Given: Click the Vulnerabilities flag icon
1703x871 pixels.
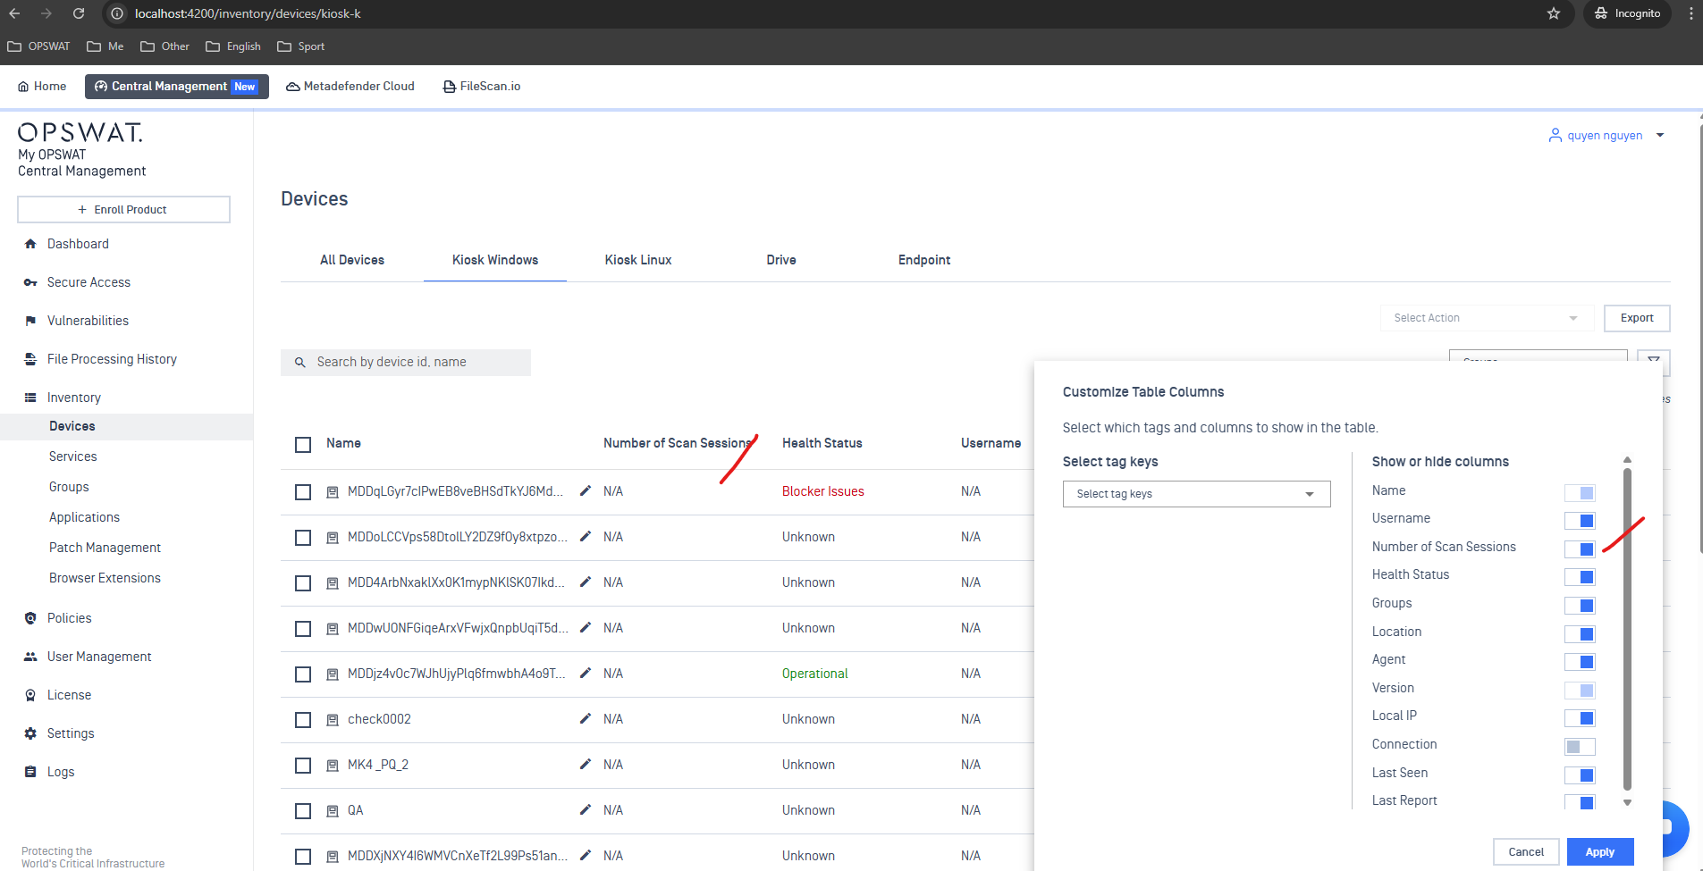Looking at the screenshot, I should 30,321.
